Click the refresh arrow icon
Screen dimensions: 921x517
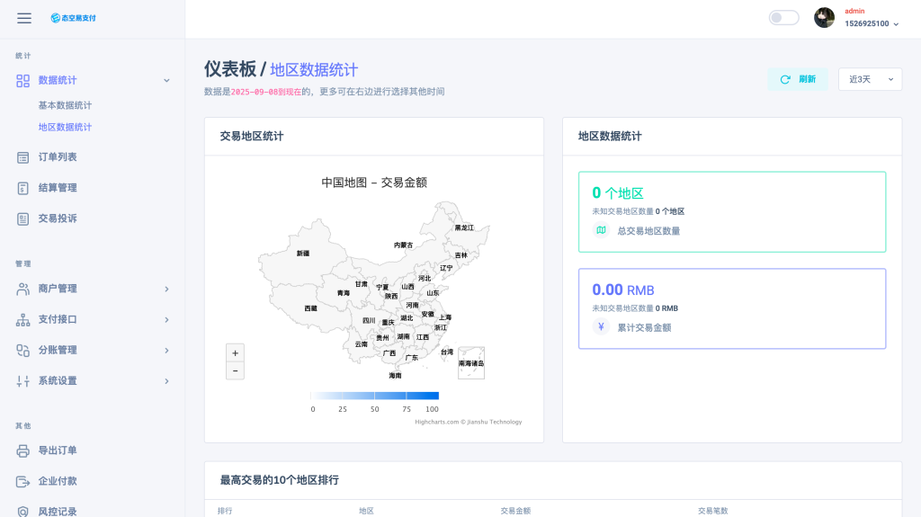pos(785,79)
